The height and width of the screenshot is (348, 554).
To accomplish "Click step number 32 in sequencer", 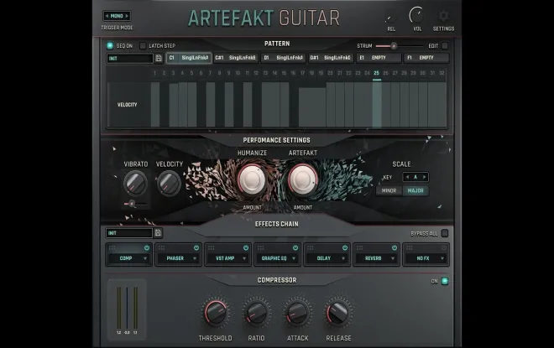I will click(442, 73).
